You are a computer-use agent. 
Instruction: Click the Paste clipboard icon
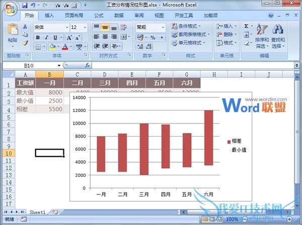coord(13,29)
